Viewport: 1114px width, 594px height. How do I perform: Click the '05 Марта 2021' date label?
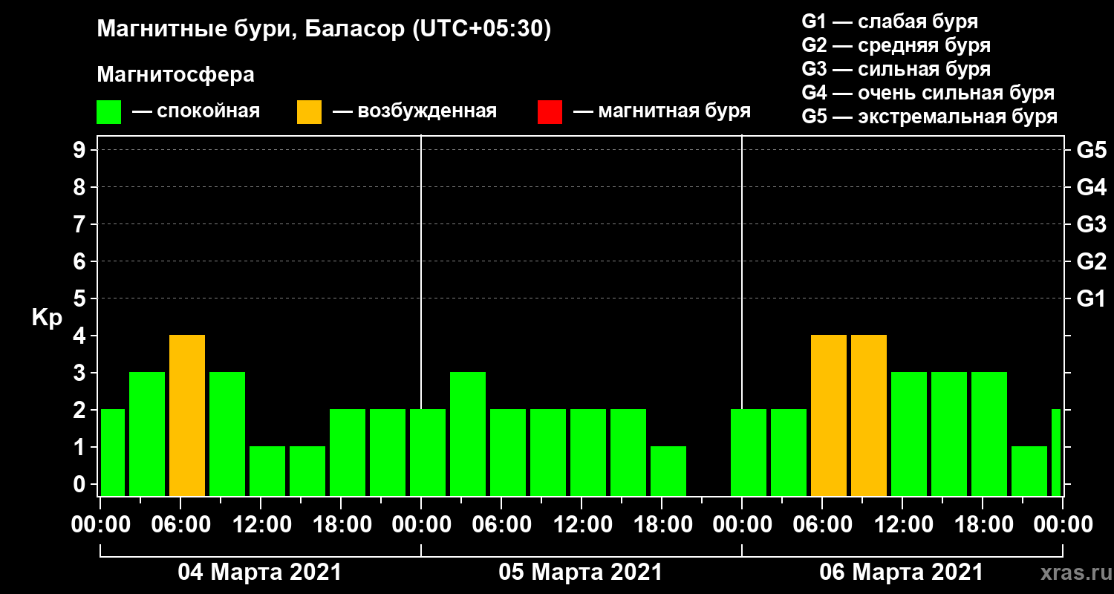(581, 572)
